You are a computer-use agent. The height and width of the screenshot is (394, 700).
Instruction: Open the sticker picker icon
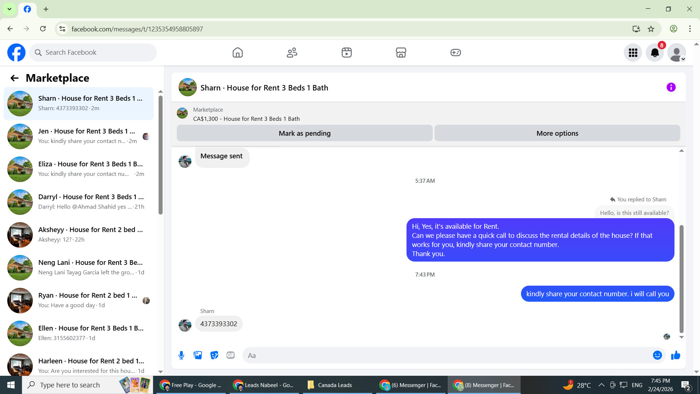[x=214, y=355]
